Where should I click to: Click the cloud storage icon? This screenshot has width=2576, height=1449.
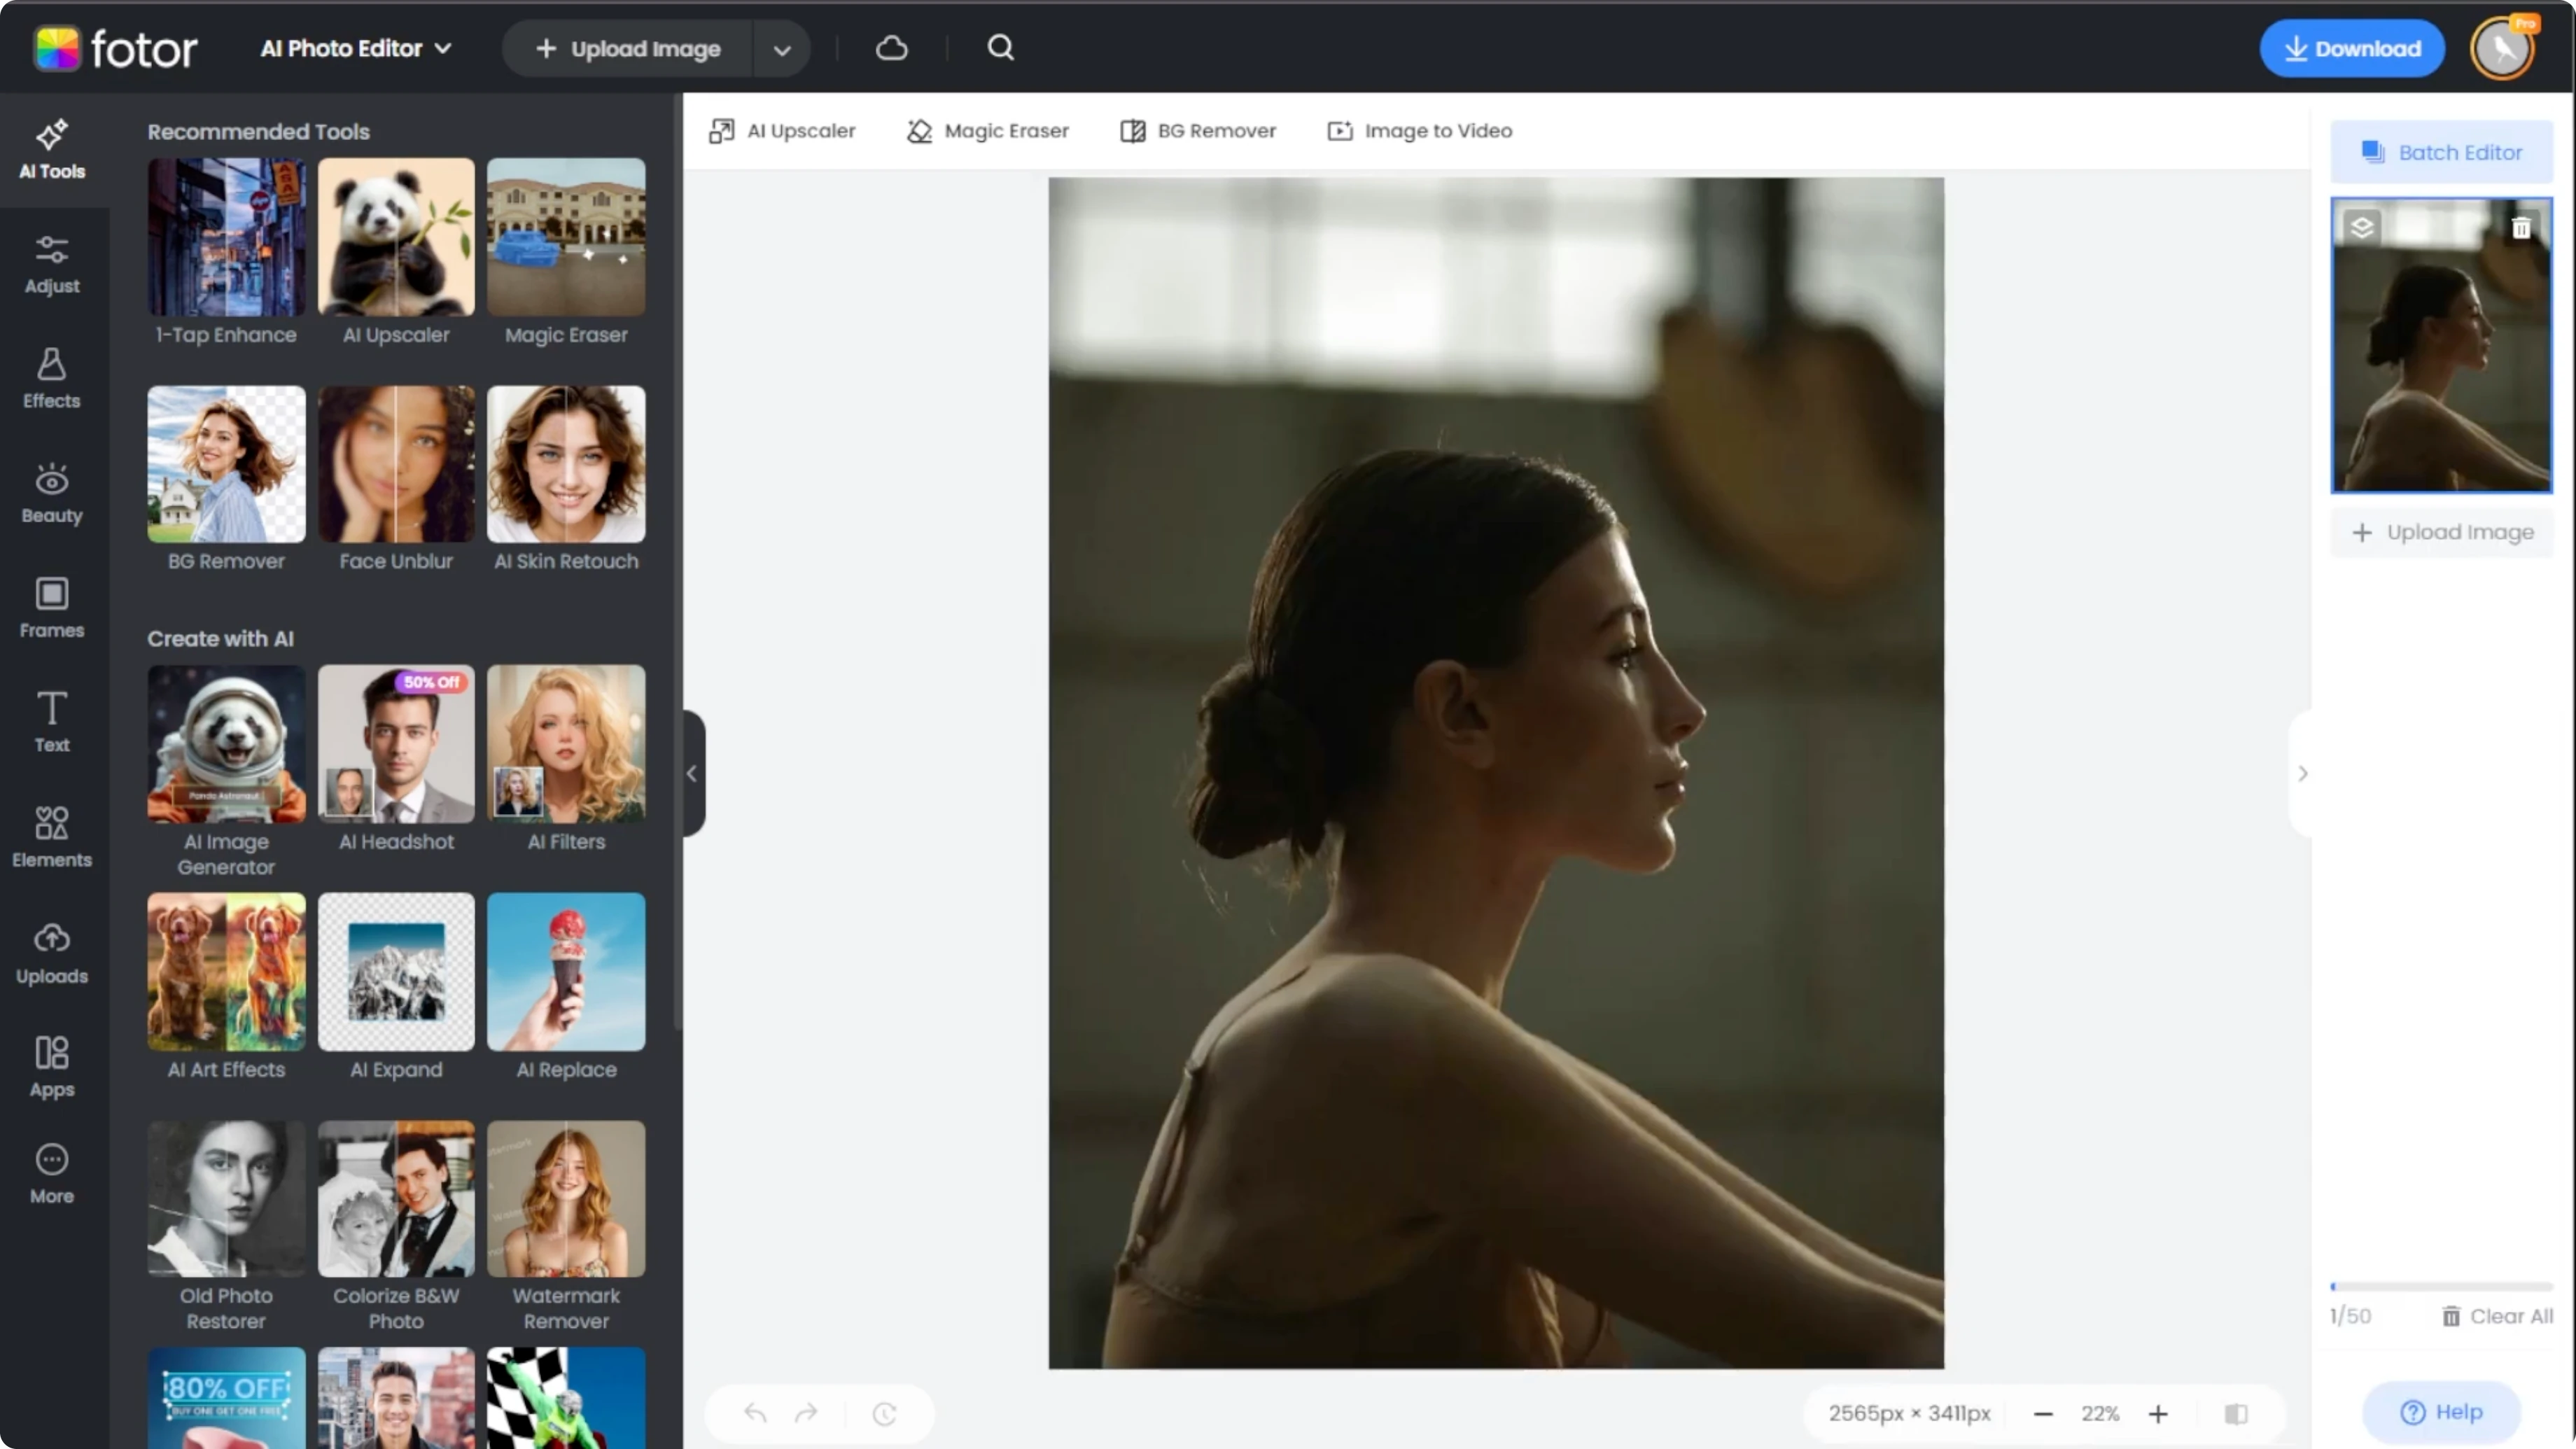pyautogui.click(x=891, y=48)
